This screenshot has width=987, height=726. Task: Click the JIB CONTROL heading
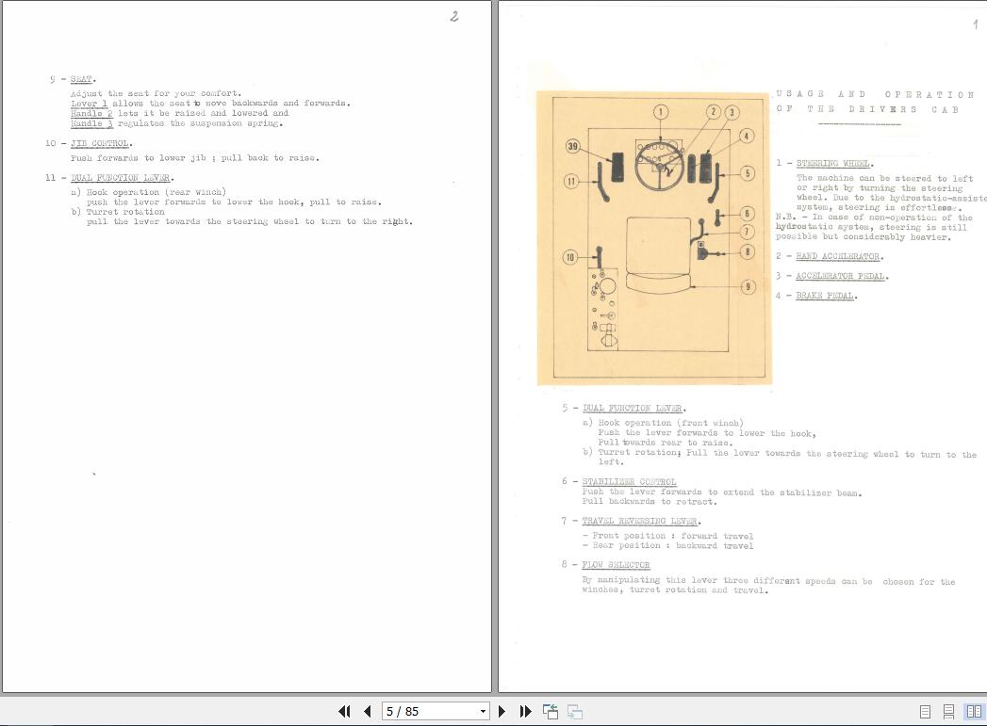click(100, 143)
